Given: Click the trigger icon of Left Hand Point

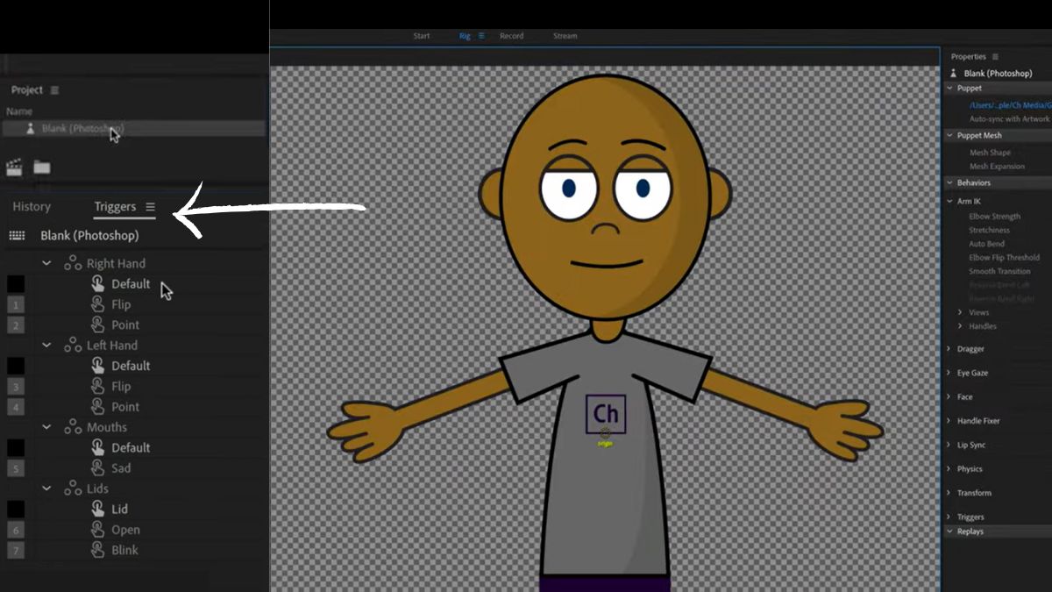Looking at the screenshot, I should [x=97, y=407].
